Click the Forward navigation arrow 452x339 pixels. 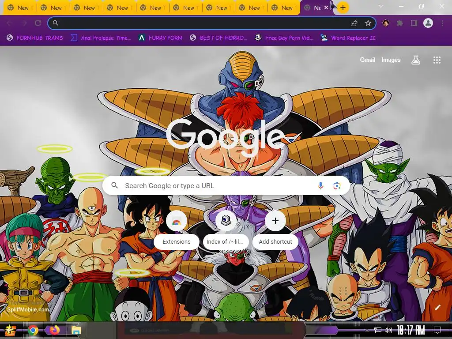click(24, 23)
